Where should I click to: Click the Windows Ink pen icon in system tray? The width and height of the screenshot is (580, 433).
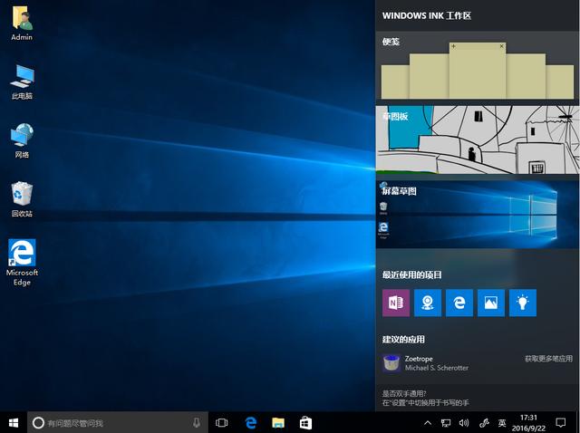485,423
